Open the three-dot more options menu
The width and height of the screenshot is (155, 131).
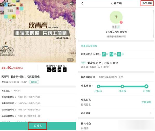[x=72, y=4]
